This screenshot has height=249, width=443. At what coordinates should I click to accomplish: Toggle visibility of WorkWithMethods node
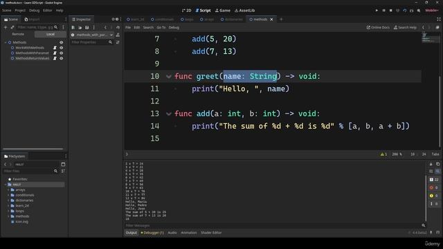click(x=62, y=48)
